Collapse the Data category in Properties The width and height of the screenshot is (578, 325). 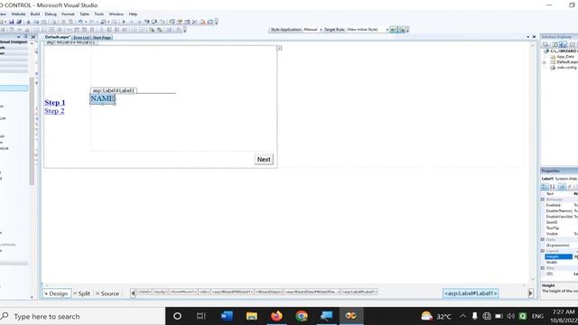pos(543,239)
